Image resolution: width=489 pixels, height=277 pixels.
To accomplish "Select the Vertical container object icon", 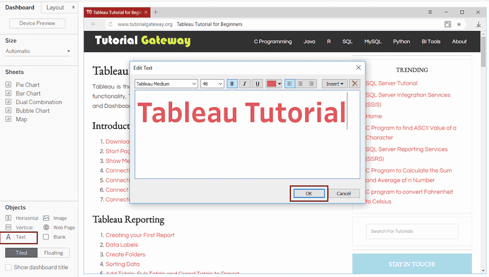I will (9, 227).
